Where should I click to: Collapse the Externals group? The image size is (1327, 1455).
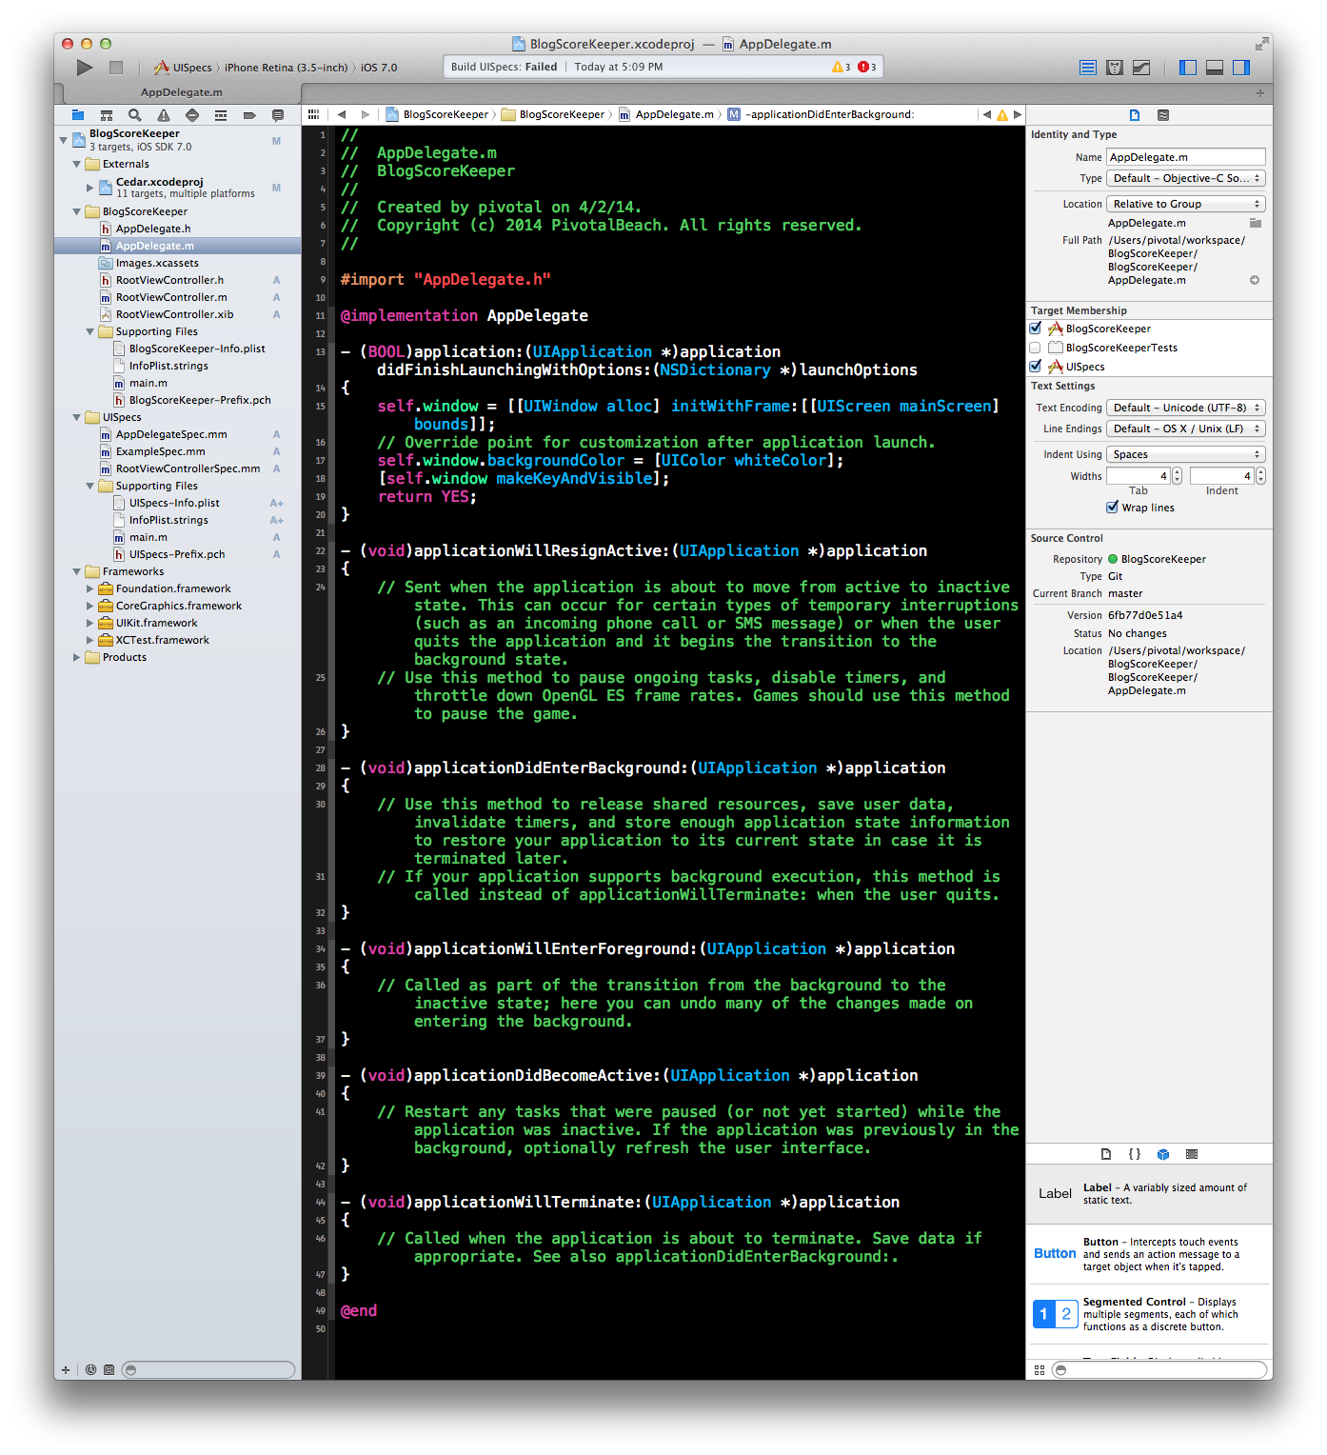point(77,164)
